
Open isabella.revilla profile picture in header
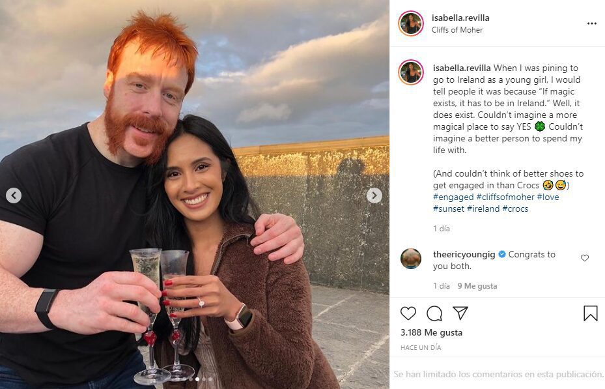[411, 23]
